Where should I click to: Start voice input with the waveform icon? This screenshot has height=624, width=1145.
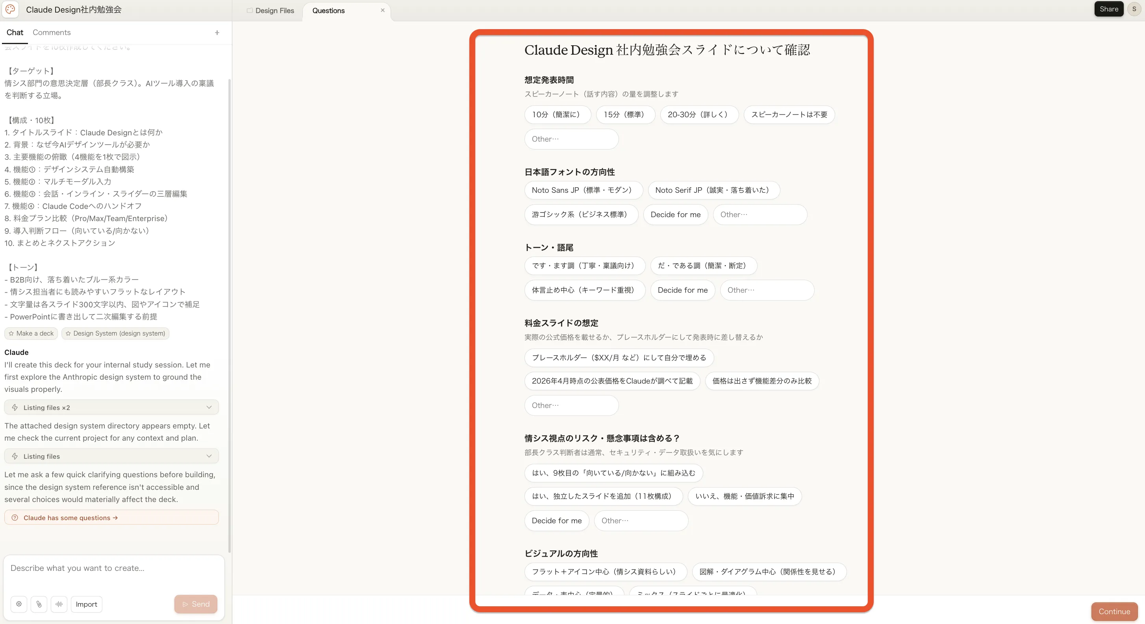click(59, 604)
